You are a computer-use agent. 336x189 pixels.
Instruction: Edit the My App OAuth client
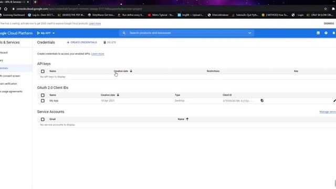pos(334,100)
